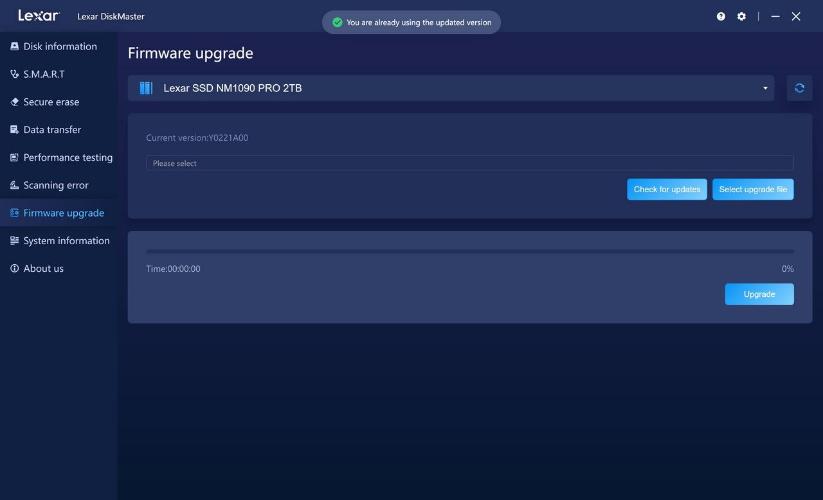Click the upgrade progress bar
823x500 pixels.
coord(469,251)
